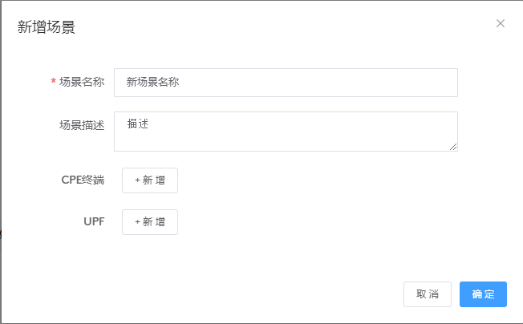Click the 描述 placeholder text

click(x=139, y=124)
